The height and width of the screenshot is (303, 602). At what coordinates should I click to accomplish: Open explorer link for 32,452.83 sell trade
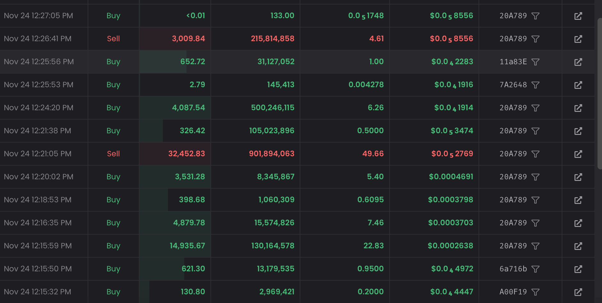click(x=578, y=154)
